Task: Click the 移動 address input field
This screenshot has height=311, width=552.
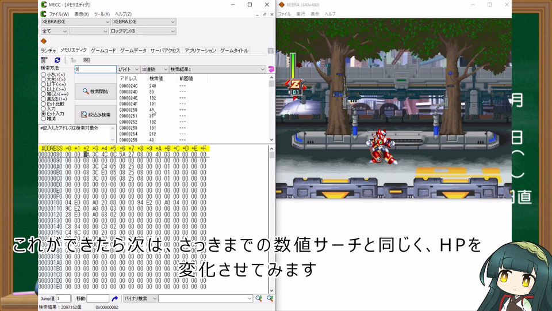Action: point(98,299)
